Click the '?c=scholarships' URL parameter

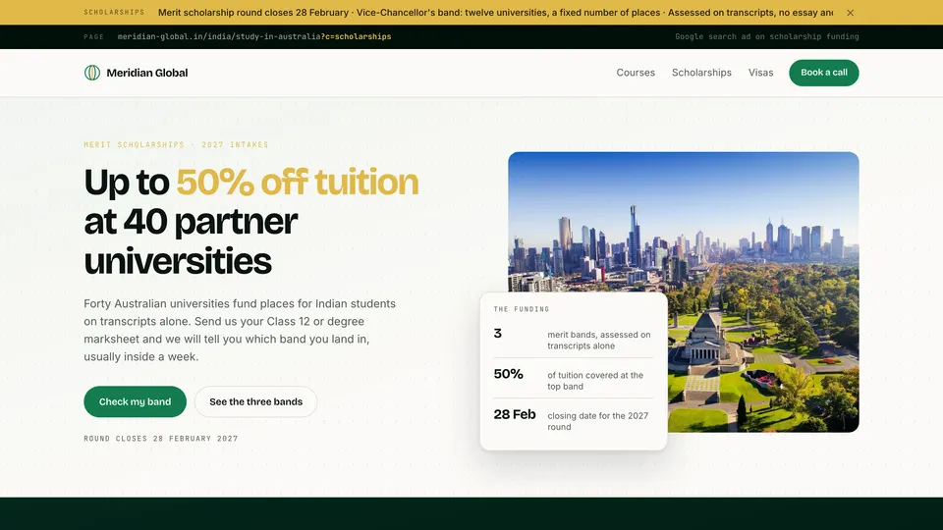(x=356, y=36)
